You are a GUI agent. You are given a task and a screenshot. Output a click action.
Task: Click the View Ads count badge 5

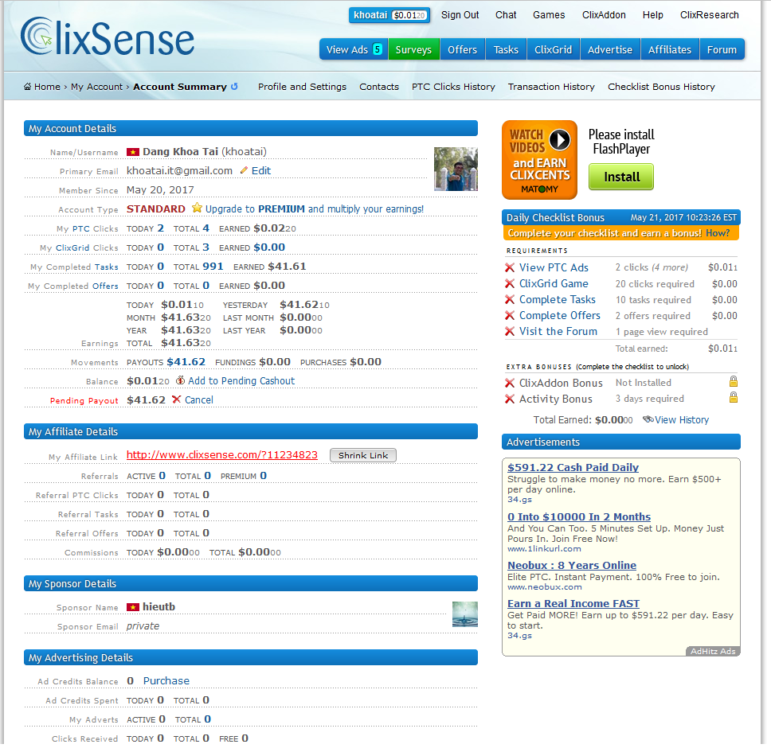tap(378, 49)
